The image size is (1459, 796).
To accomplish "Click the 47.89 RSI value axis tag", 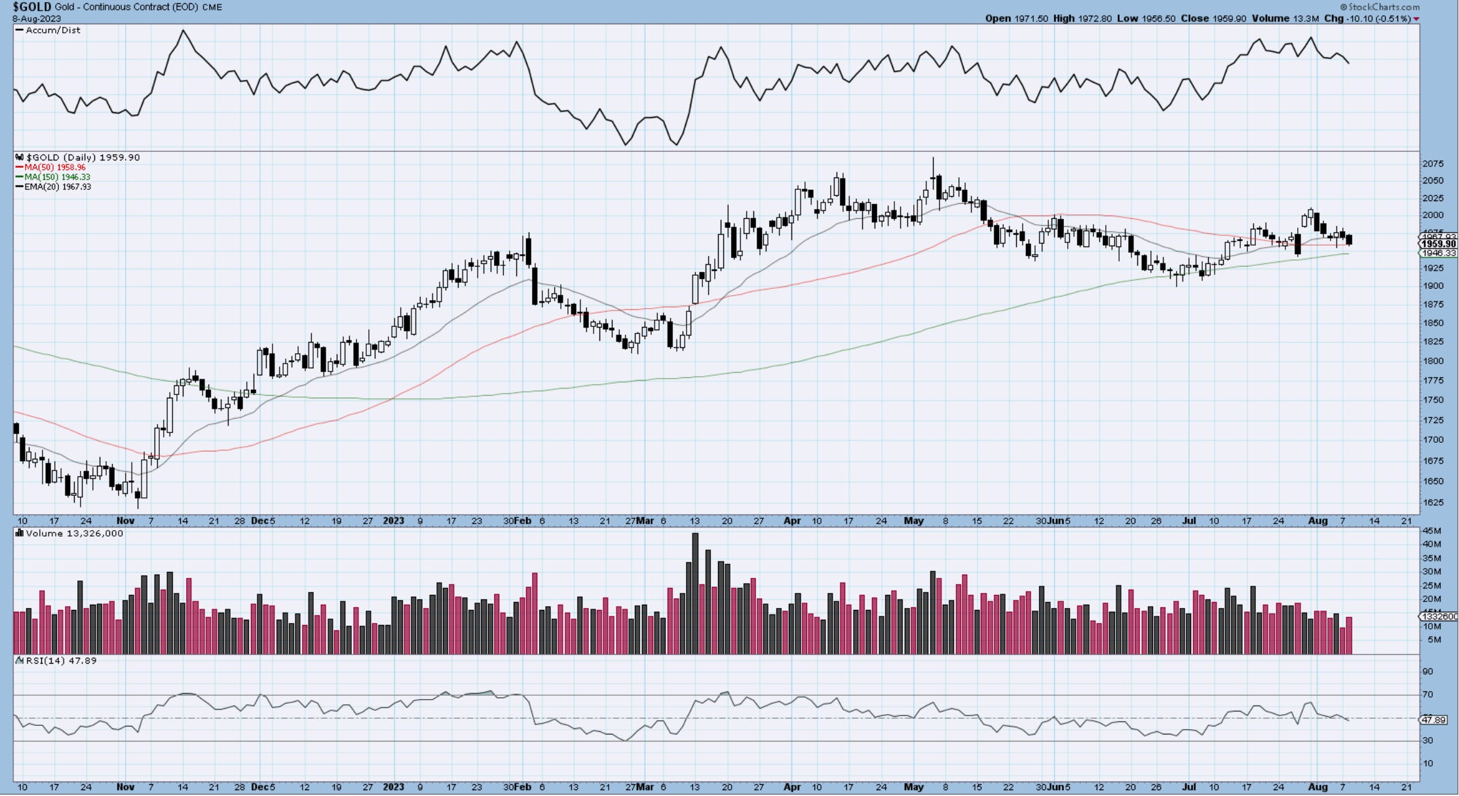I will tap(1433, 720).
